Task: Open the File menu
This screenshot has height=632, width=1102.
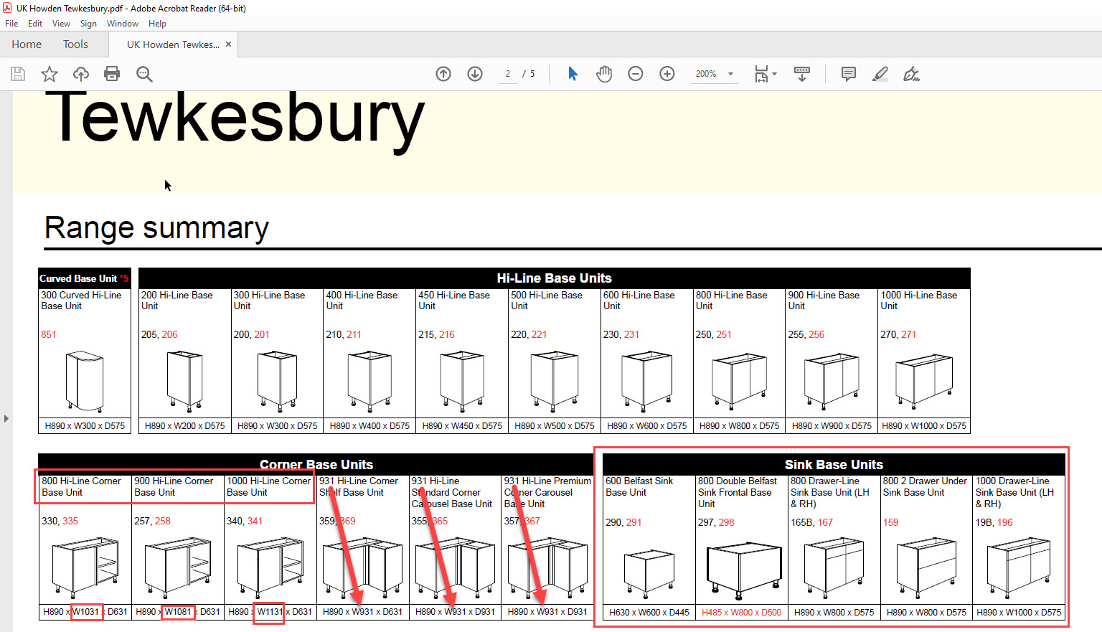Action: (x=11, y=24)
